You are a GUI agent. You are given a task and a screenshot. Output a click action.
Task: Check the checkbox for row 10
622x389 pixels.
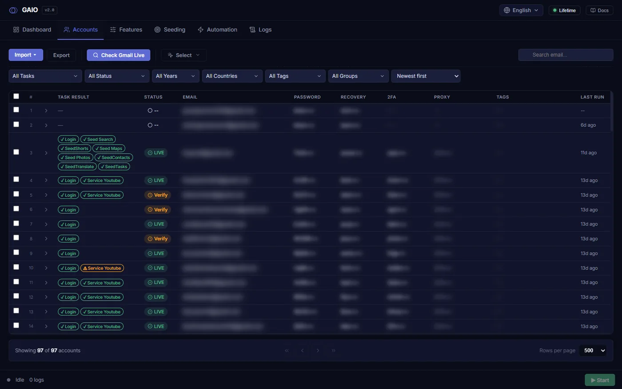pyautogui.click(x=16, y=267)
